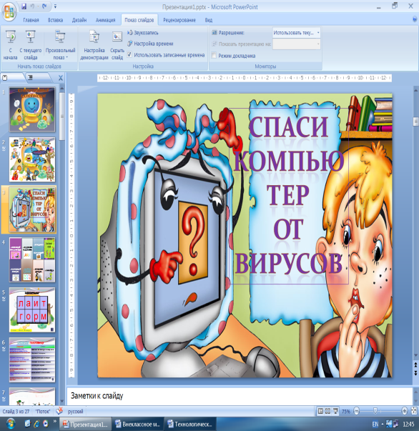Screen dimensions: 419x431
Task: Click the zoom slider handle
Action: pyautogui.click(x=375, y=411)
